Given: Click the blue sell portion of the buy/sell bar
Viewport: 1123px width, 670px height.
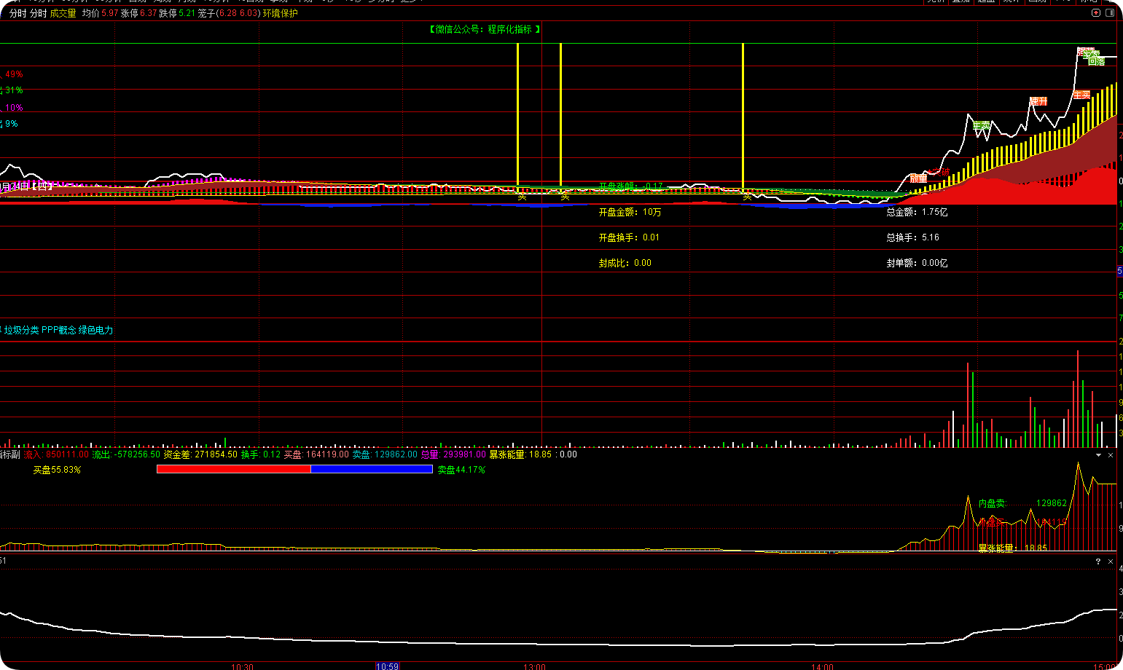Looking at the screenshot, I should (372, 469).
